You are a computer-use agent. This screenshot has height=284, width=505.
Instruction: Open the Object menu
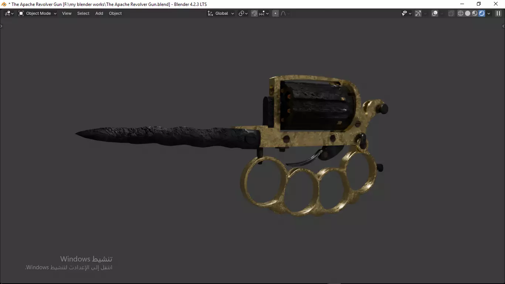(x=115, y=13)
